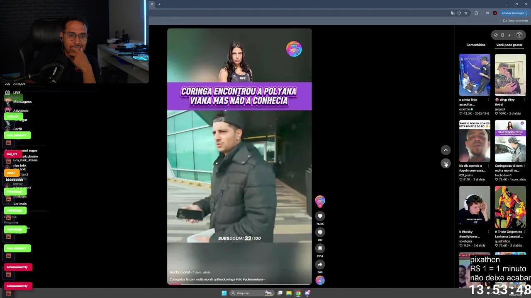The height and width of the screenshot is (298, 531).
Task: Click the download icon in the top pill
Action: (x=509, y=35)
